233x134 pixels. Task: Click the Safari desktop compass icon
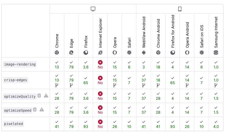129,52
